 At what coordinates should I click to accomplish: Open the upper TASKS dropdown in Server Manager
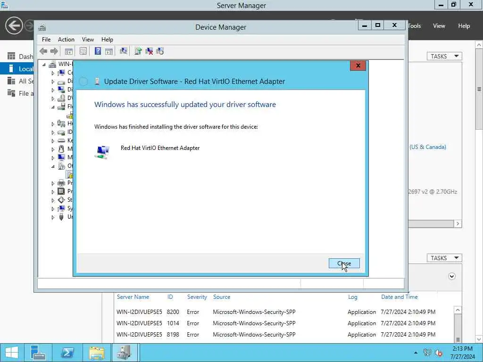[444, 56]
